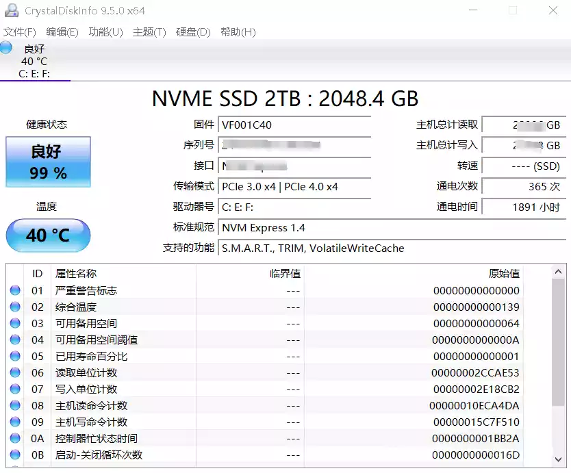Click the CrystalDiskInfo app icon in title bar

(11, 10)
